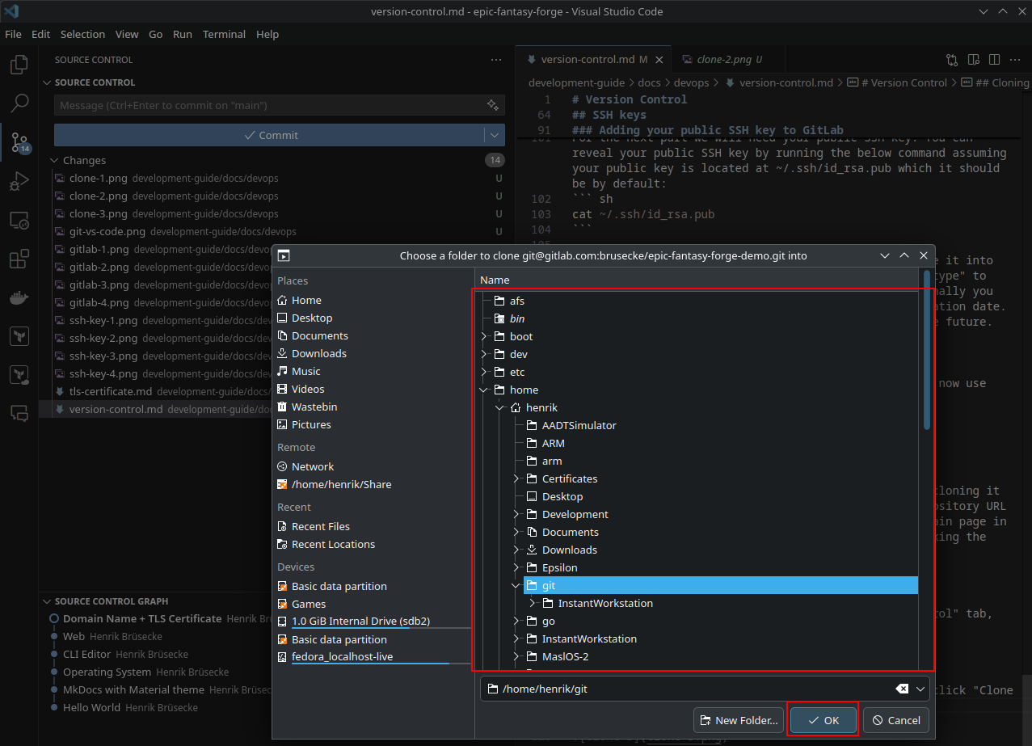Open the folder dialog window menu icon
Viewport: 1032px width, 746px height.
[284, 255]
